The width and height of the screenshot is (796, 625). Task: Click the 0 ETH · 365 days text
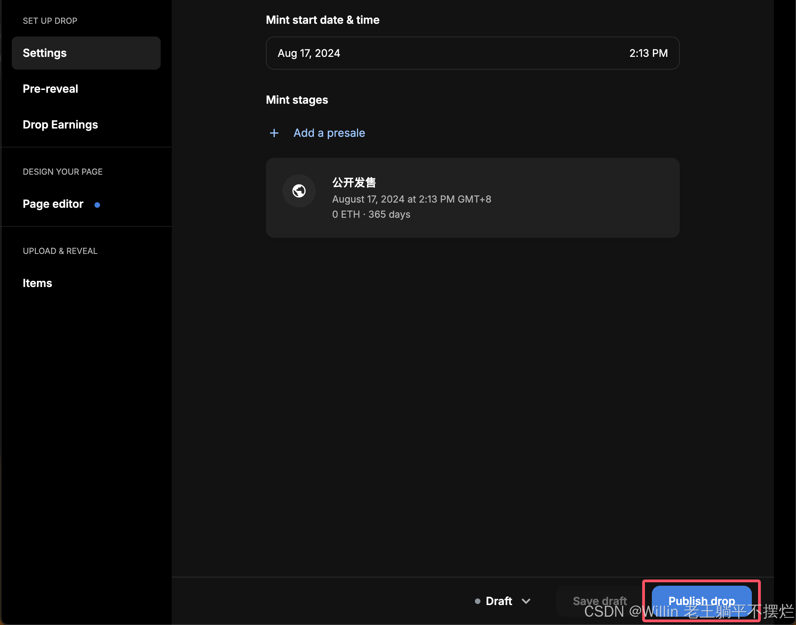pos(371,214)
